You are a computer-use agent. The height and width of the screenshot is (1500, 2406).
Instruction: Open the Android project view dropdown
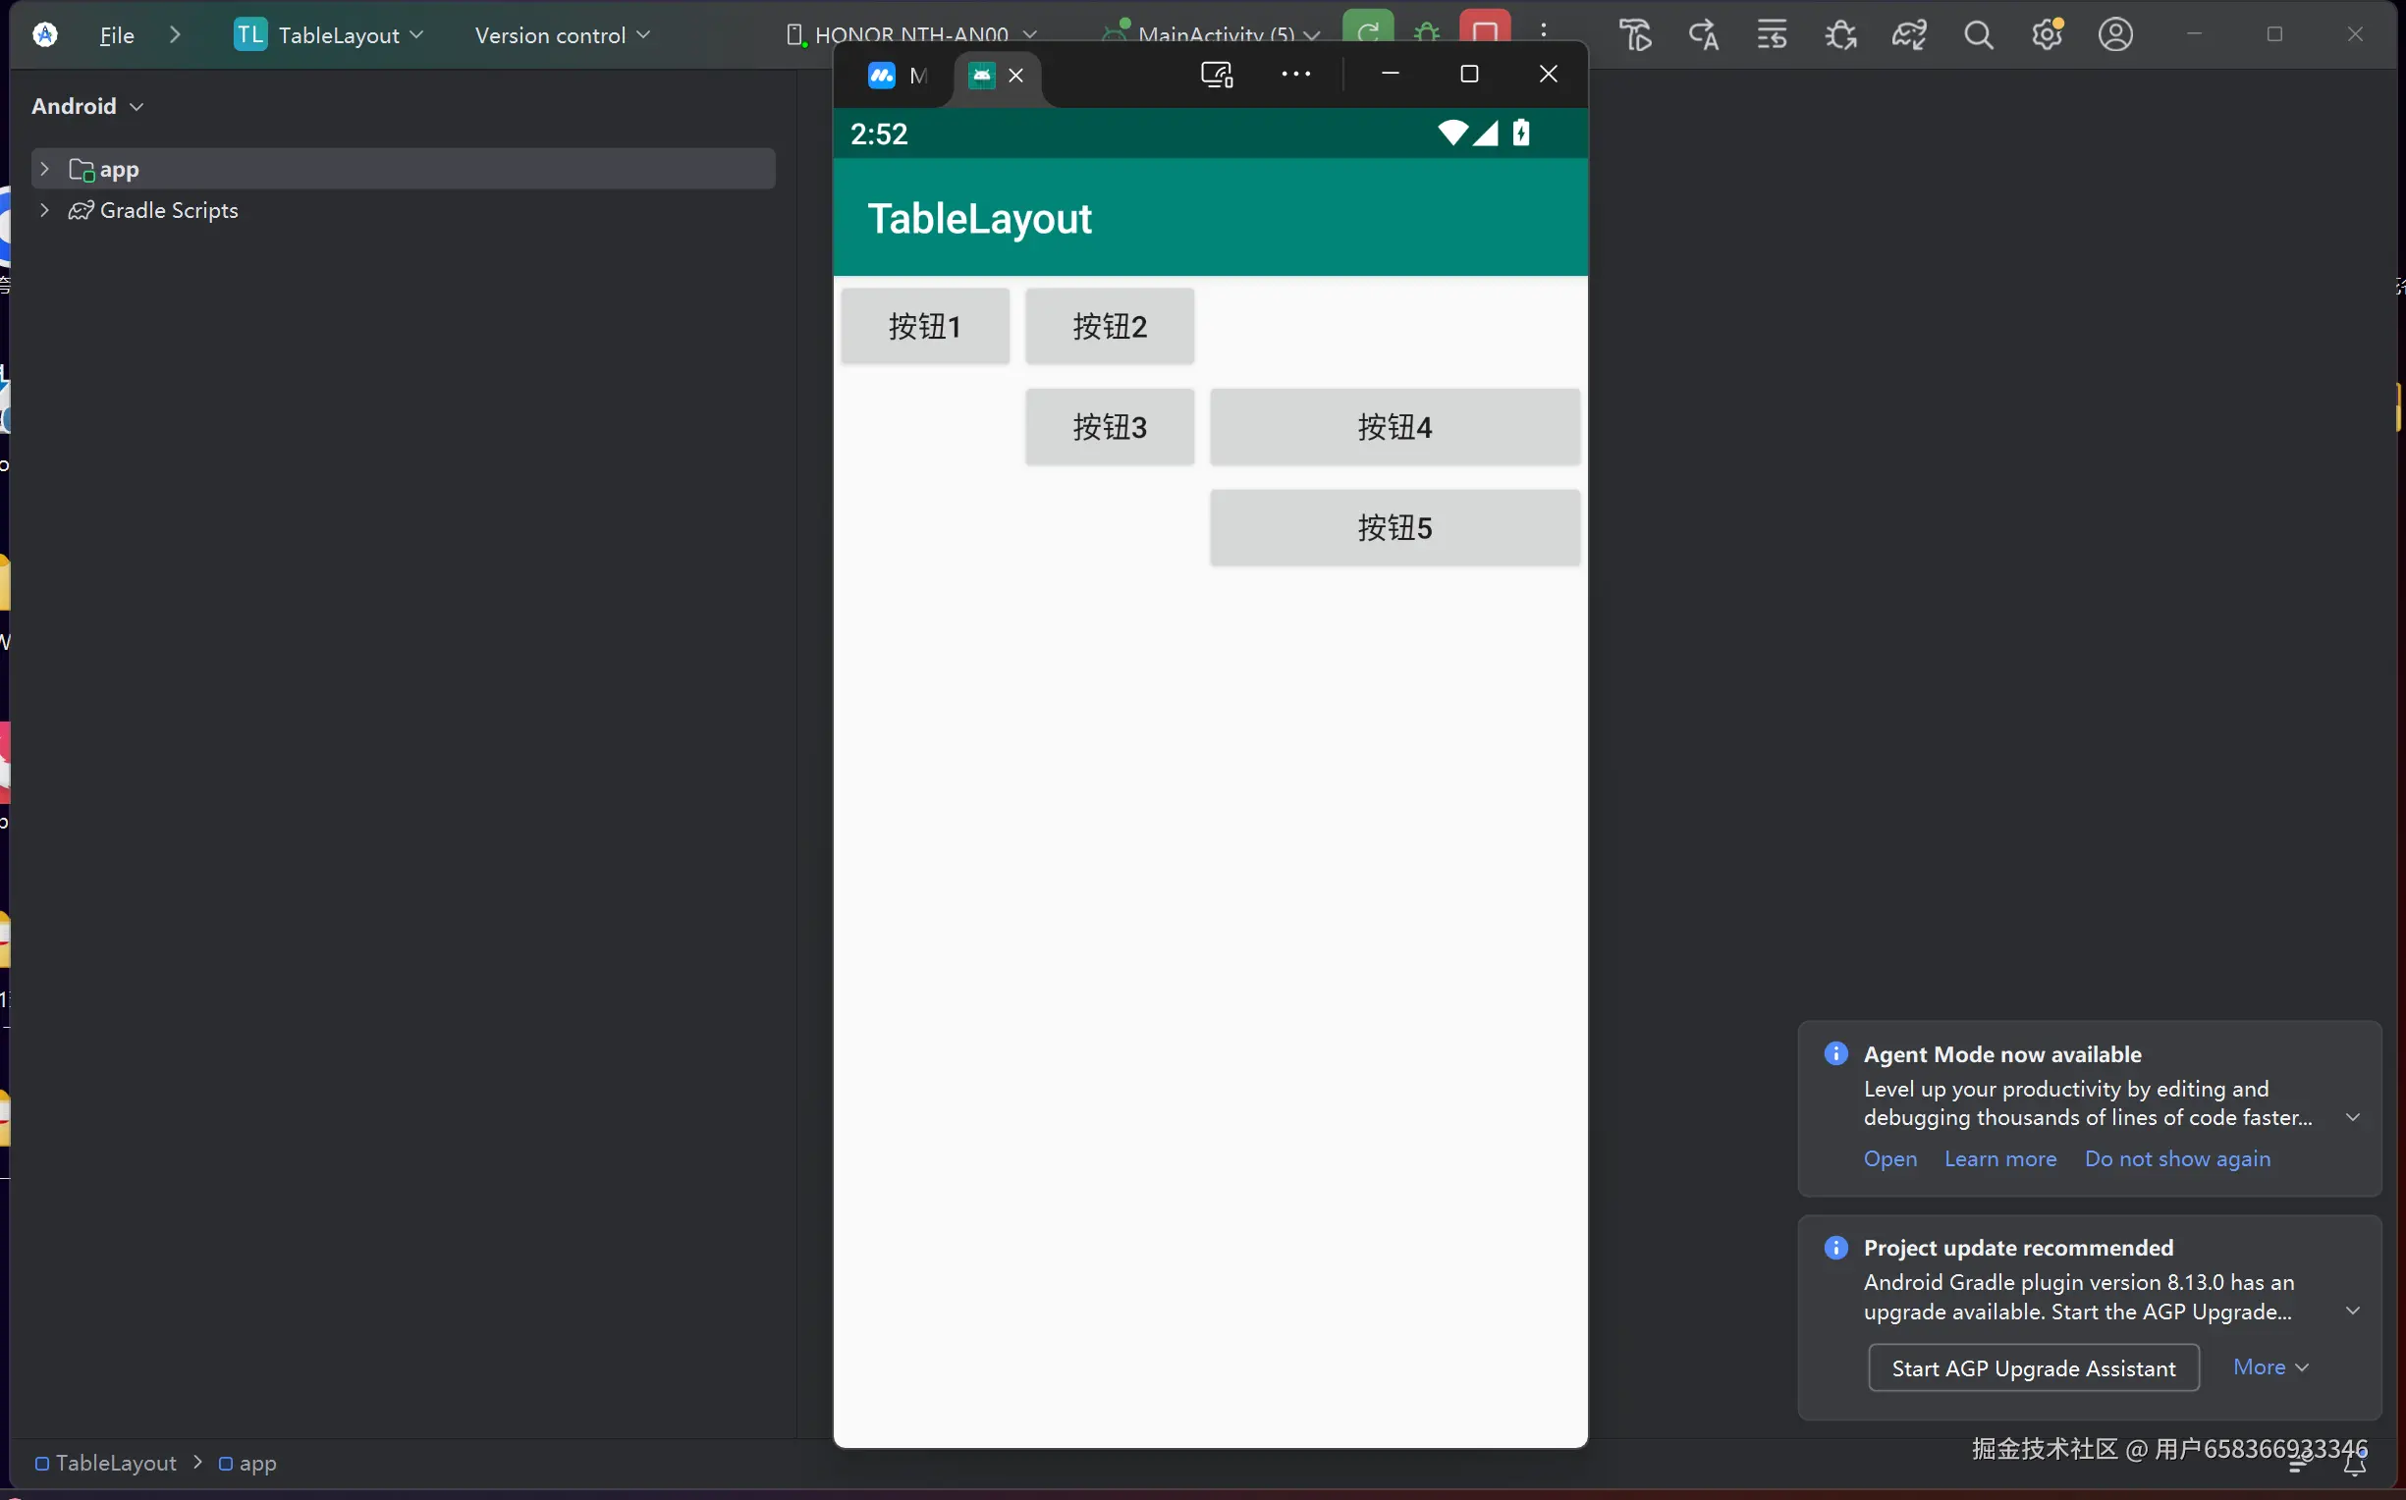click(x=87, y=106)
